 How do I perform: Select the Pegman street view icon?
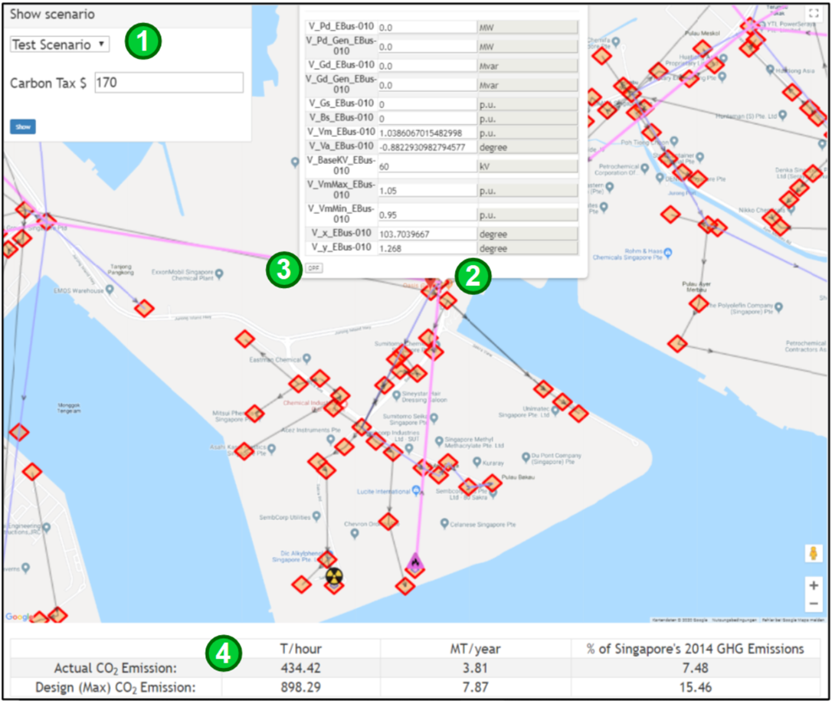pyautogui.click(x=814, y=553)
